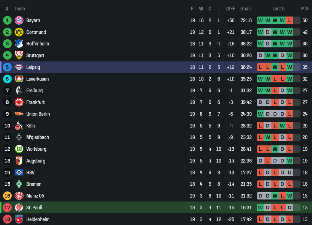Sort table by PTS column header
The height and width of the screenshot is (225, 312).
click(305, 9)
